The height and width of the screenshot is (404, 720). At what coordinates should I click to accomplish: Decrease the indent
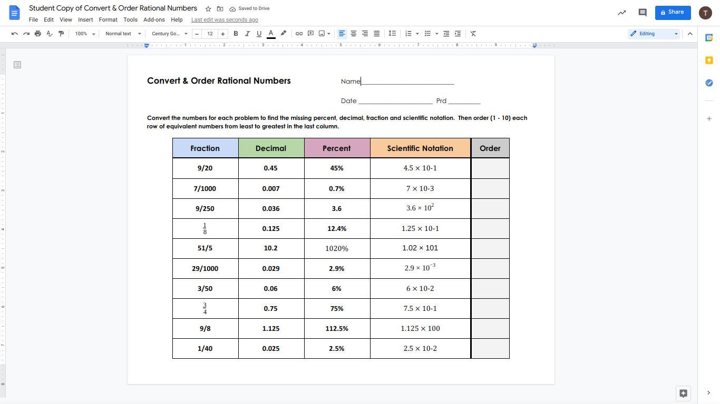pyautogui.click(x=446, y=34)
